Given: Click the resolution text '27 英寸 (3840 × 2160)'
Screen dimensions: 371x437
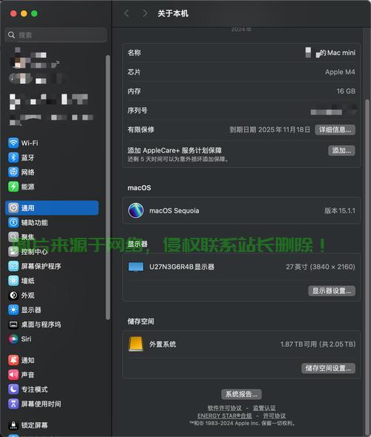Looking at the screenshot, I should click(321, 267).
